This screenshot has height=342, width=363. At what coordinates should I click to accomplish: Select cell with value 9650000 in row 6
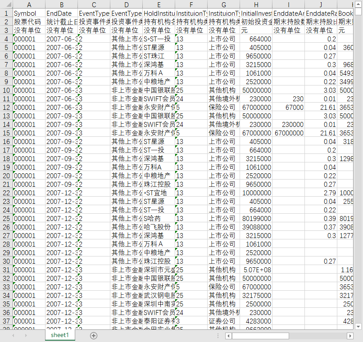pyautogui.click(x=256, y=56)
